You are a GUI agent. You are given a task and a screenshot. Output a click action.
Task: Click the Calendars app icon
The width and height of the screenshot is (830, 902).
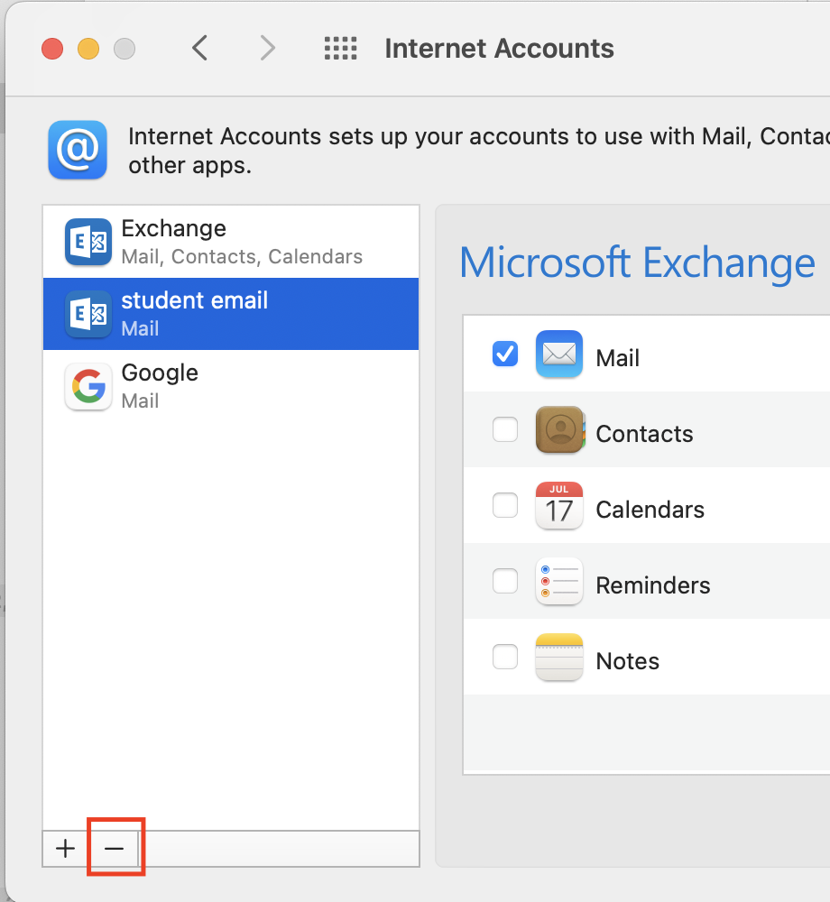[x=558, y=506]
